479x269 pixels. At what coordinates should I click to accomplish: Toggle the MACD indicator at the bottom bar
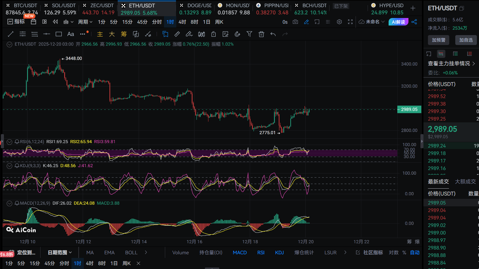click(240, 253)
